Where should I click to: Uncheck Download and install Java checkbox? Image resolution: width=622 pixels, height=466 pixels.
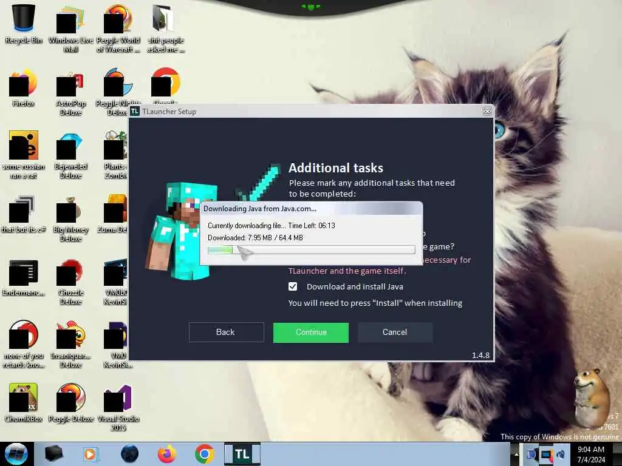click(x=293, y=286)
